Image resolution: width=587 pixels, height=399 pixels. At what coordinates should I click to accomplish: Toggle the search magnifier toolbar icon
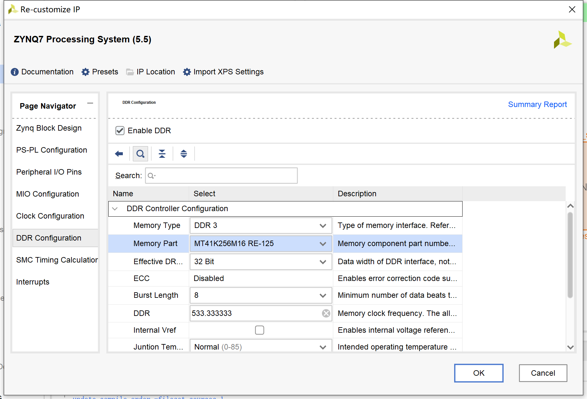point(140,154)
